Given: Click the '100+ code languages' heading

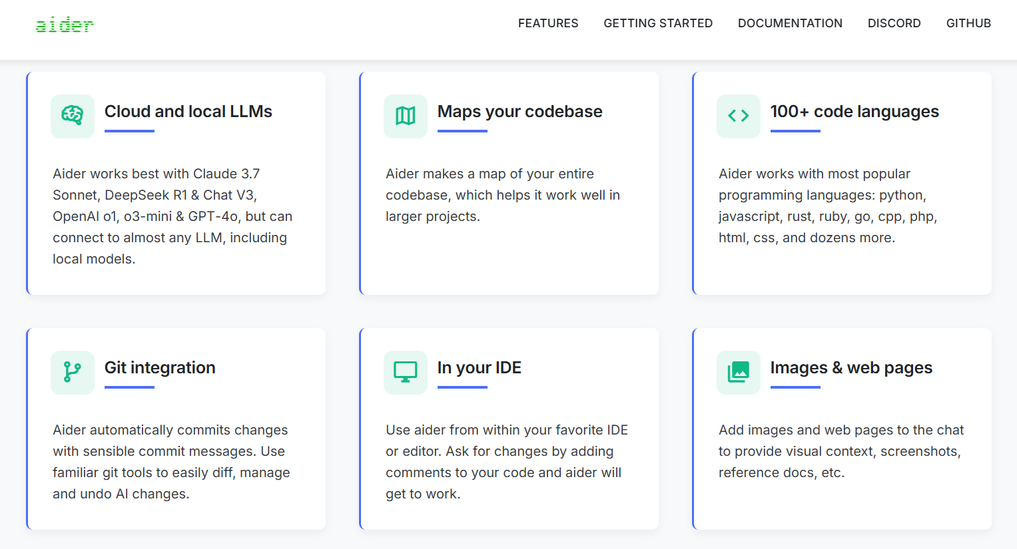Looking at the screenshot, I should (x=854, y=112).
